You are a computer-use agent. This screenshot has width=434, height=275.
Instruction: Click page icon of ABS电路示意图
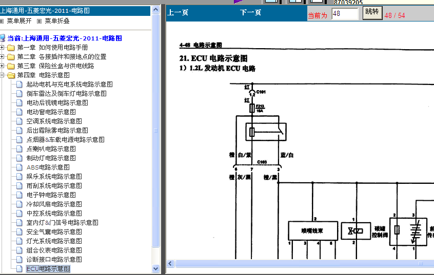coord(19,167)
